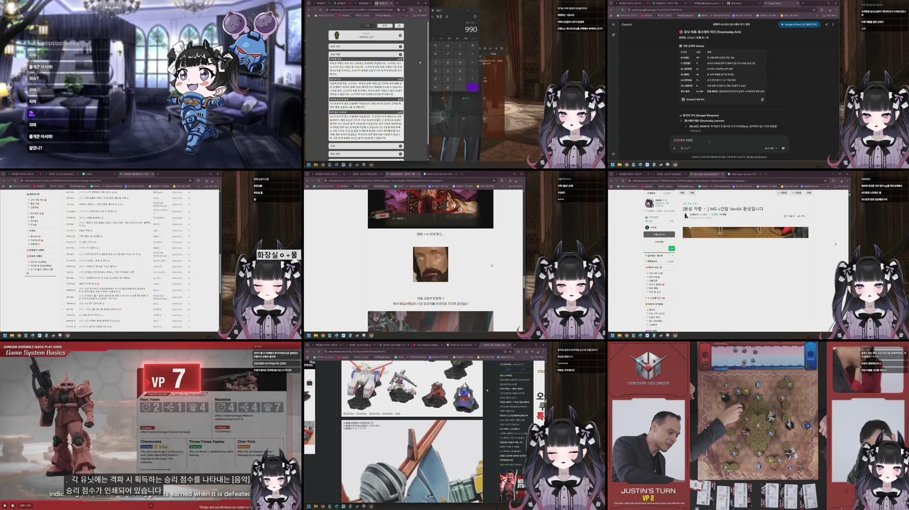909x510 pixels.
Task: Expand the 핵심 전략 section
Action: [400, 153]
